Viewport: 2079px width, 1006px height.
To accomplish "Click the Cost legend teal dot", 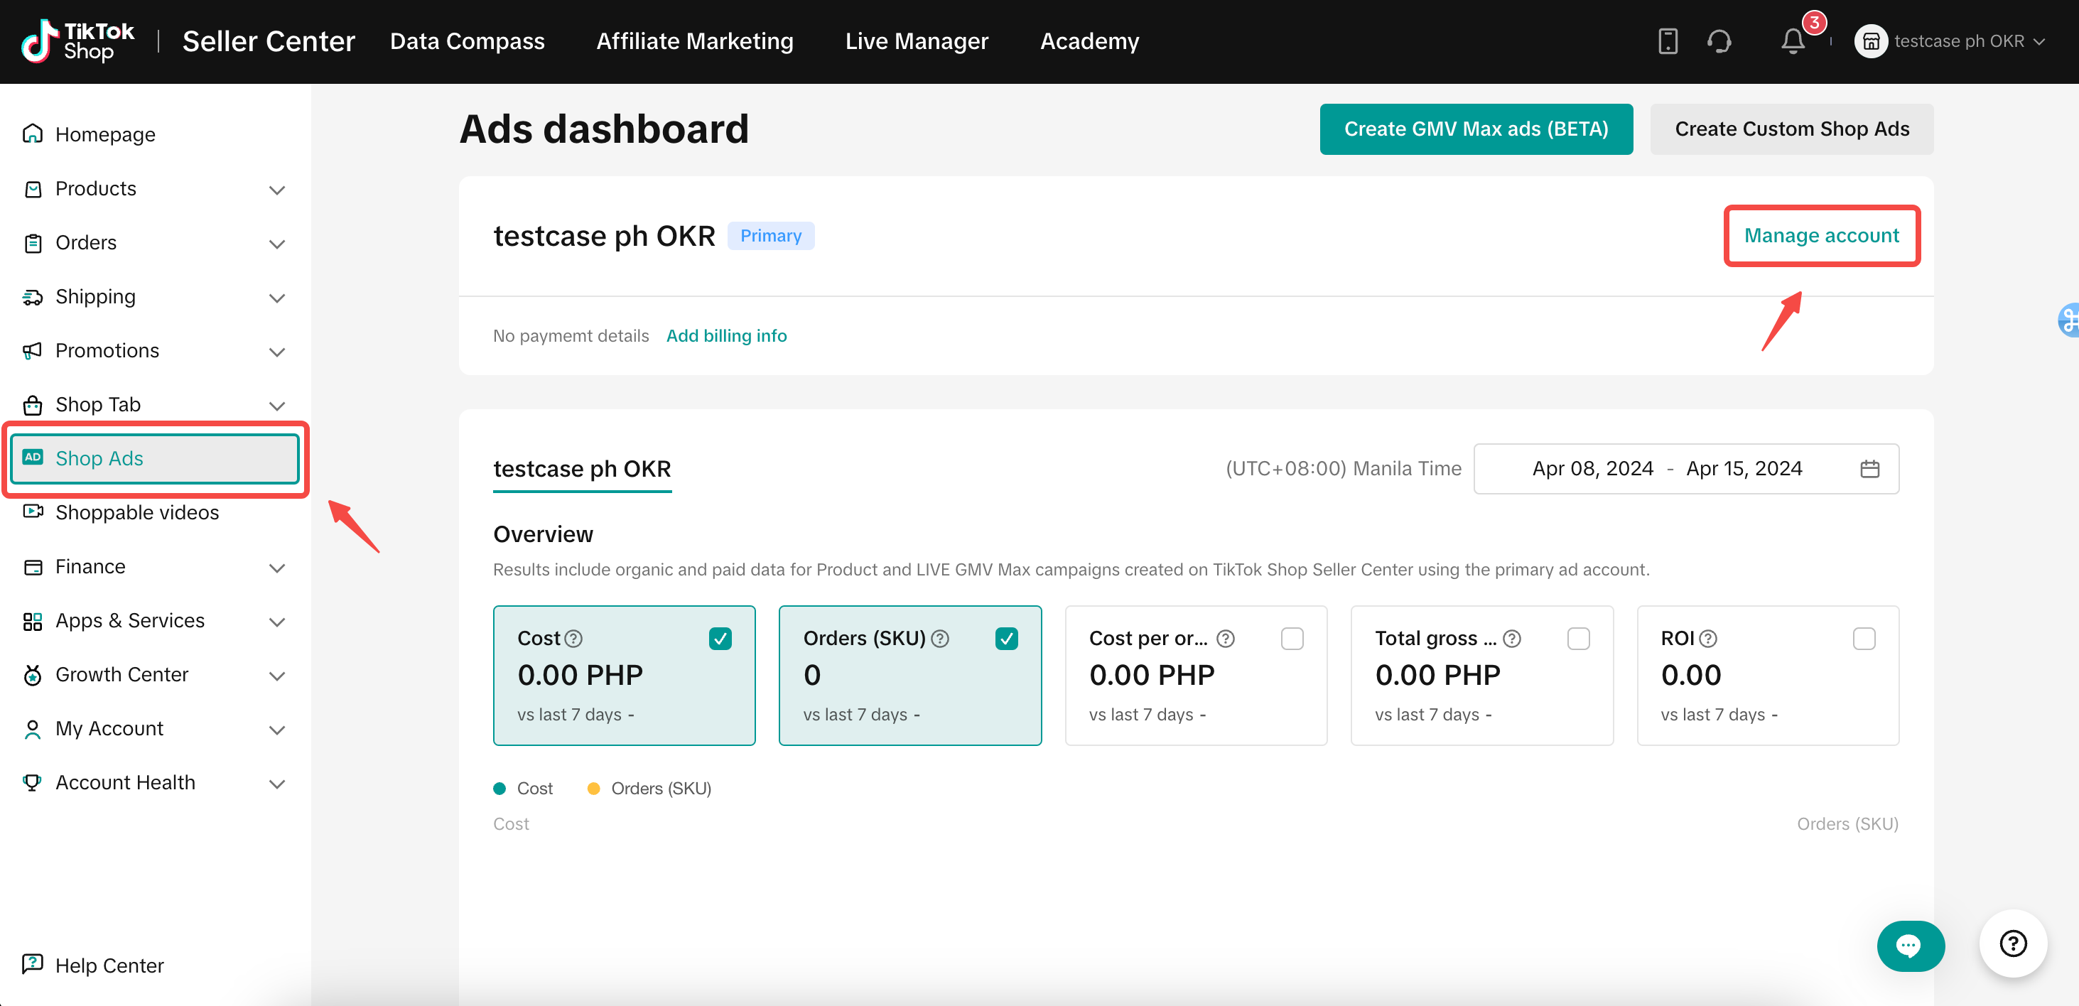I will coord(499,788).
